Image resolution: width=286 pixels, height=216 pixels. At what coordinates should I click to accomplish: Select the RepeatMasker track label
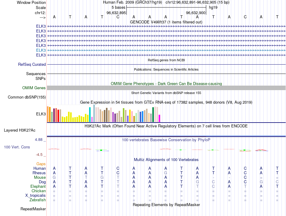tap(33, 209)
